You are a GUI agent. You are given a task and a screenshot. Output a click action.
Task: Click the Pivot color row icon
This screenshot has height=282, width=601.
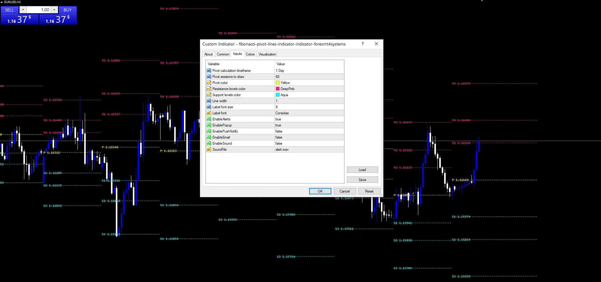(x=209, y=83)
